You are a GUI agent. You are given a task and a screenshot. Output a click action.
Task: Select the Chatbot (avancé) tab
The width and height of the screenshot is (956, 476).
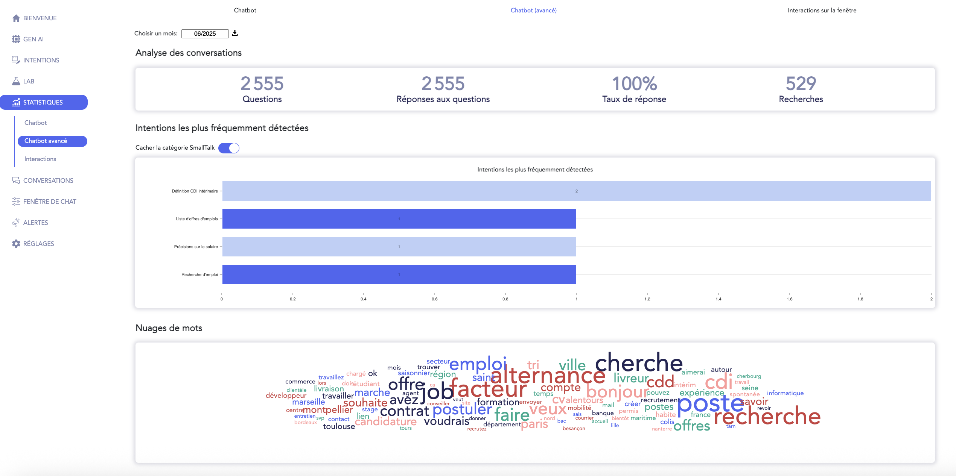click(x=533, y=11)
